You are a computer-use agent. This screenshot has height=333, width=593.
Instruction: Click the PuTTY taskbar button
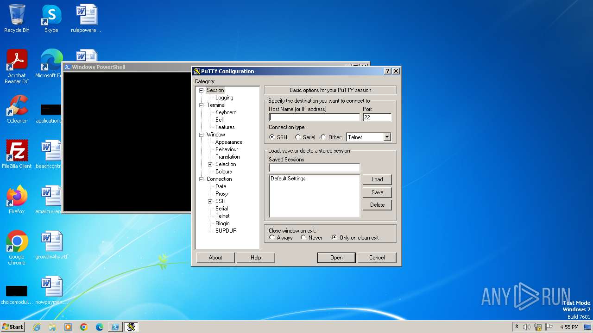click(x=131, y=327)
